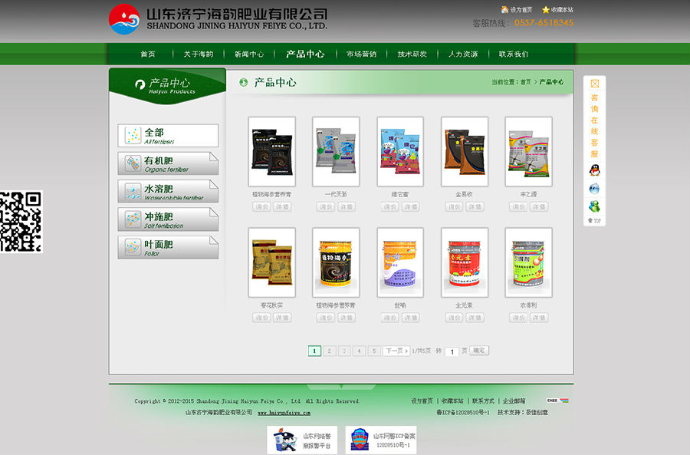Click the 设为首页 house icon
Screen dimensions: 690x455
[504, 9]
